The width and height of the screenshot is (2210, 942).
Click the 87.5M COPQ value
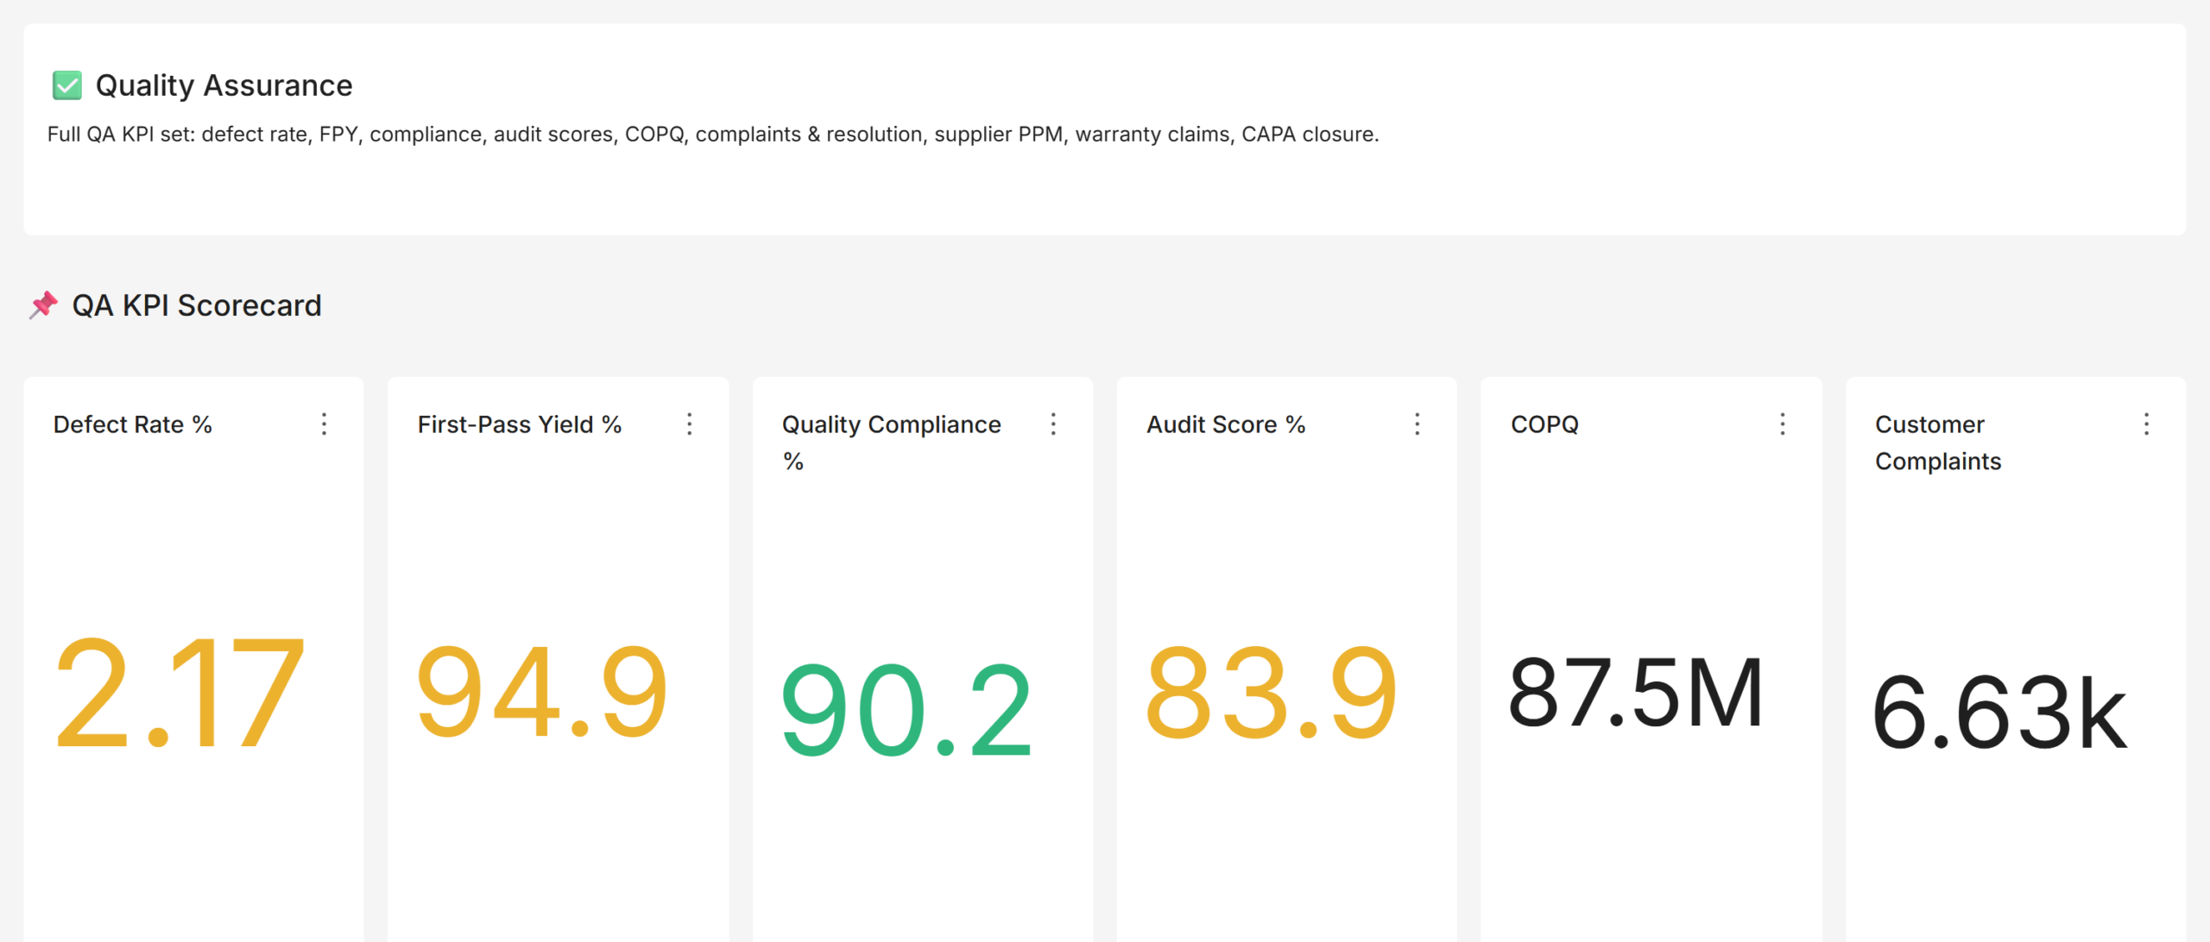pos(1636,693)
